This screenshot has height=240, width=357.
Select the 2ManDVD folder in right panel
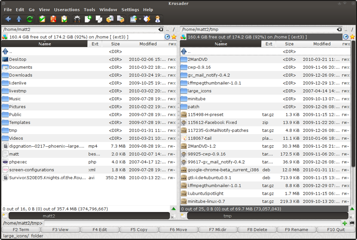[265, 59]
